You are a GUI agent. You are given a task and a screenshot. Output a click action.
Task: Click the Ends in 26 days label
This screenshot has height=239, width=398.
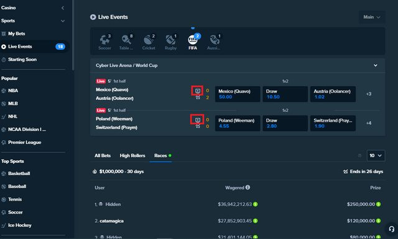coord(366,171)
